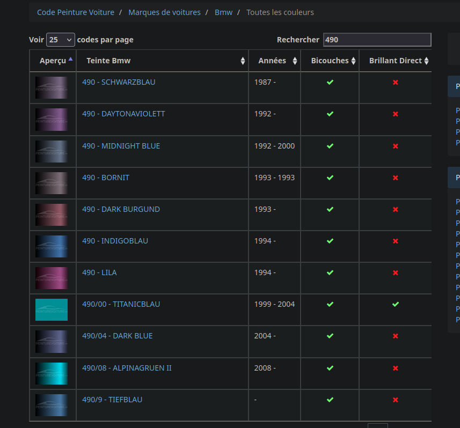The width and height of the screenshot is (460, 428).
Task: Open Code Peinture Voiture breadcrumb
Action: pos(76,12)
